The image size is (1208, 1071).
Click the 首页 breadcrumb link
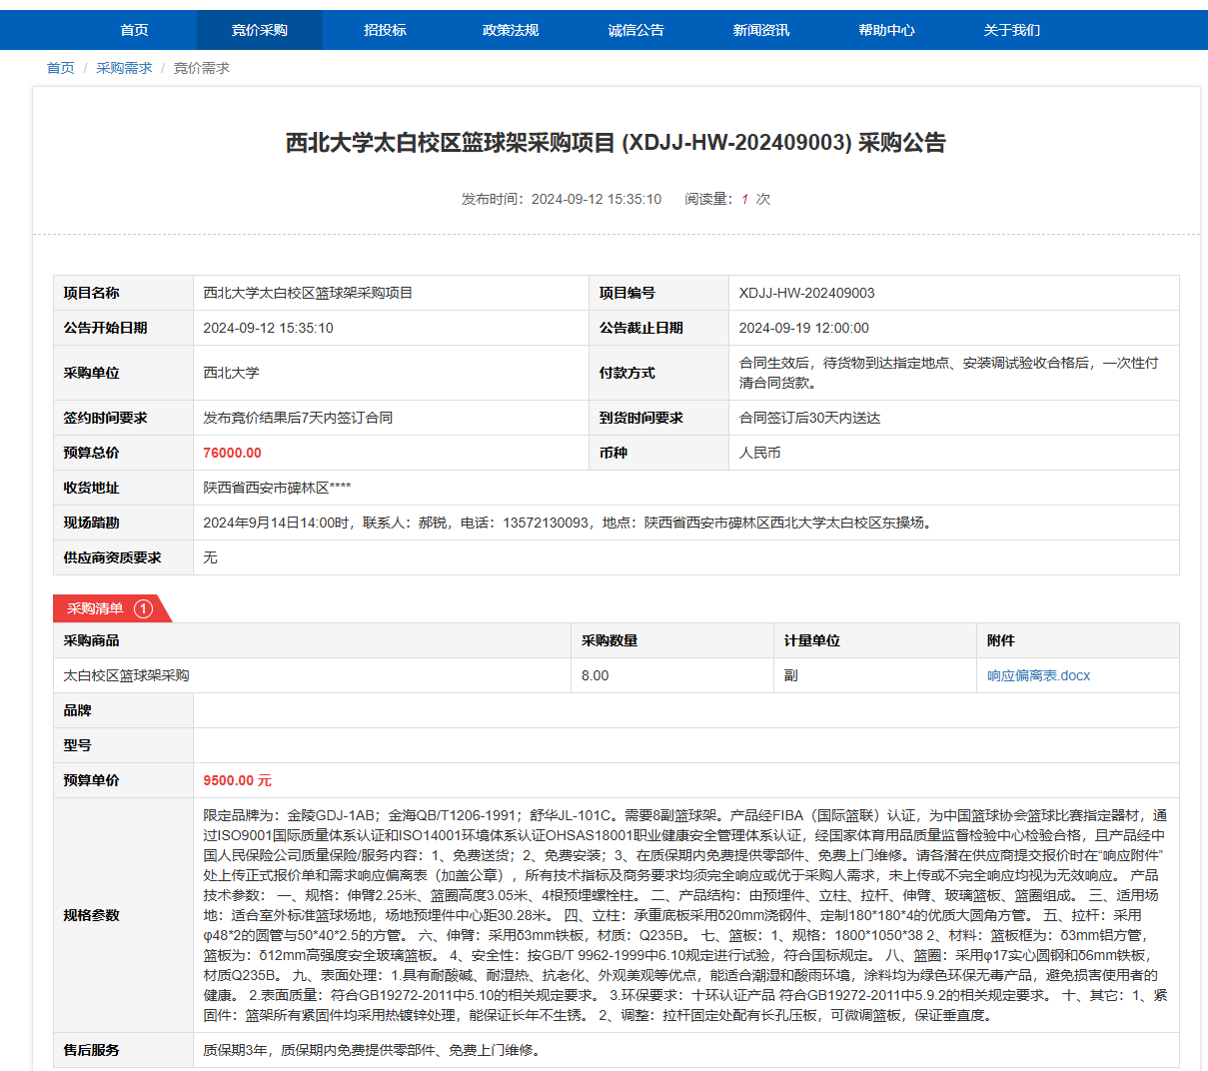60,68
